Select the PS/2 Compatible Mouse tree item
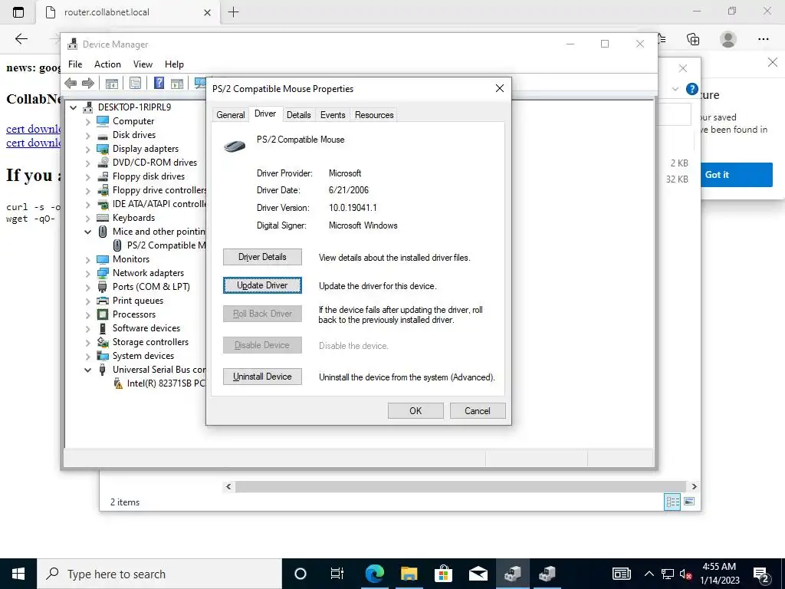The image size is (785, 589). pos(166,245)
